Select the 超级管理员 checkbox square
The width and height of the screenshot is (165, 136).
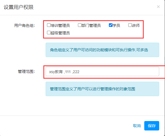[x=49, y=33]
